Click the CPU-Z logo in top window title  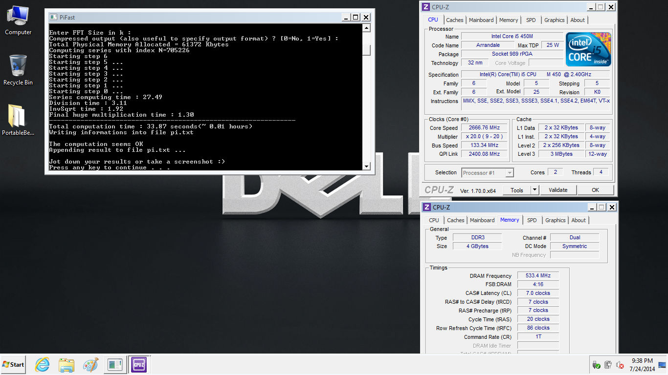pos(426,7)
